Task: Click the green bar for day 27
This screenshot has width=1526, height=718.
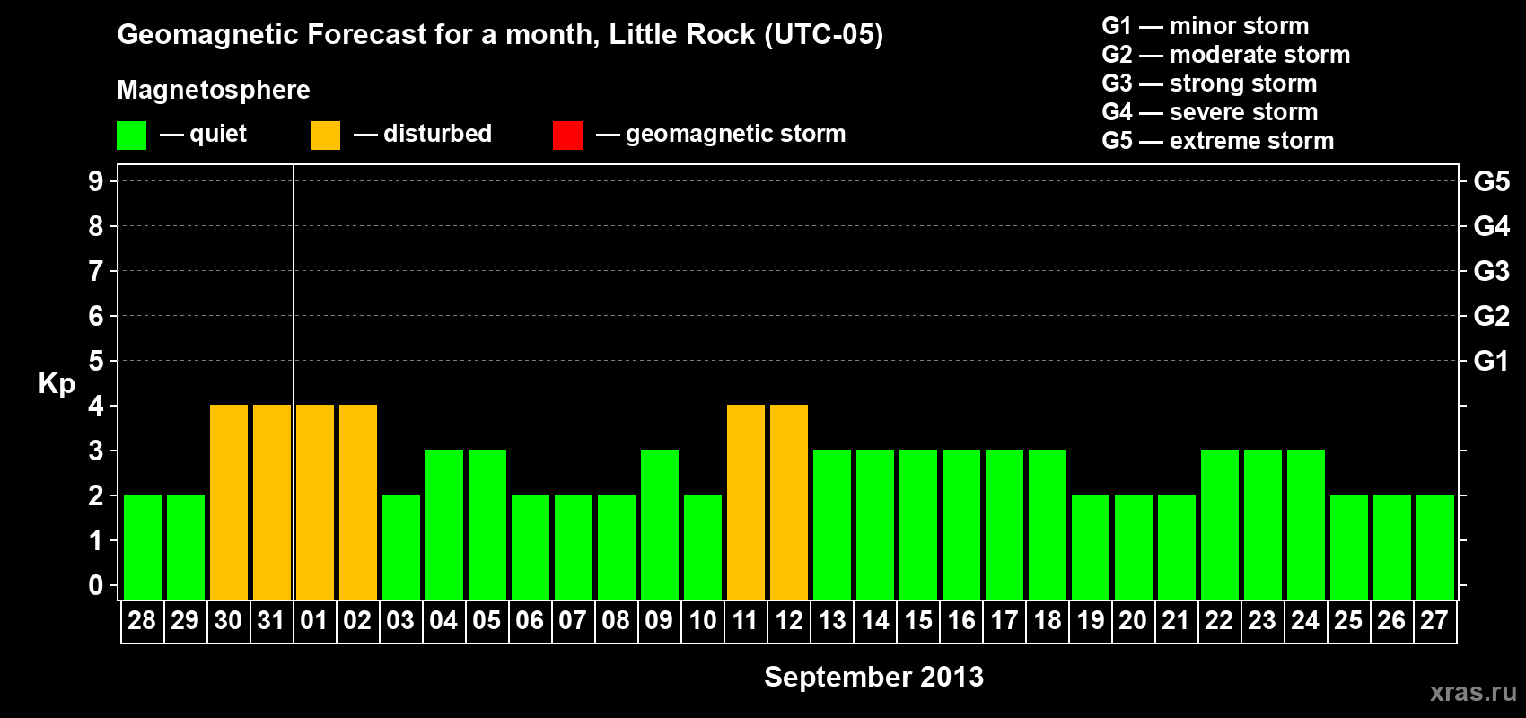Action: (x=1435, y=547)
